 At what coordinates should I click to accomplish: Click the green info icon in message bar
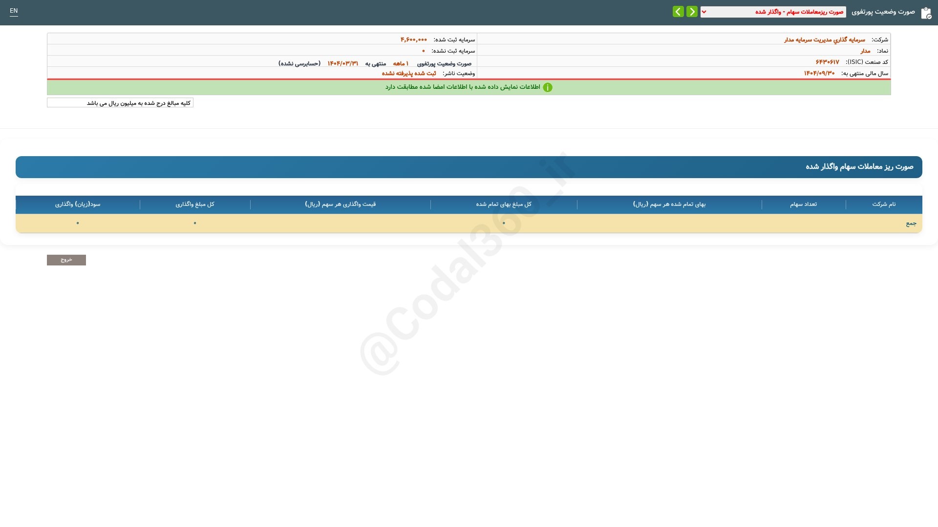pos(548,87)
